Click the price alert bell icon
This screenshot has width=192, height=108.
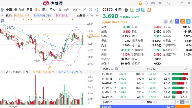165,21
